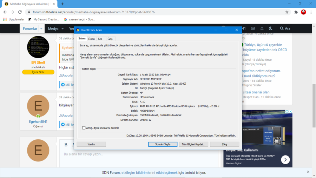Switch to Ses tab

click(x=100, y=39)
